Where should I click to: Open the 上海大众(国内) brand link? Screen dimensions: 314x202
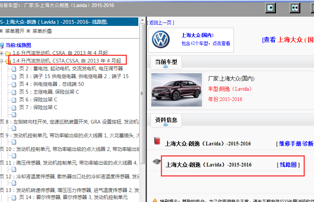197,36
